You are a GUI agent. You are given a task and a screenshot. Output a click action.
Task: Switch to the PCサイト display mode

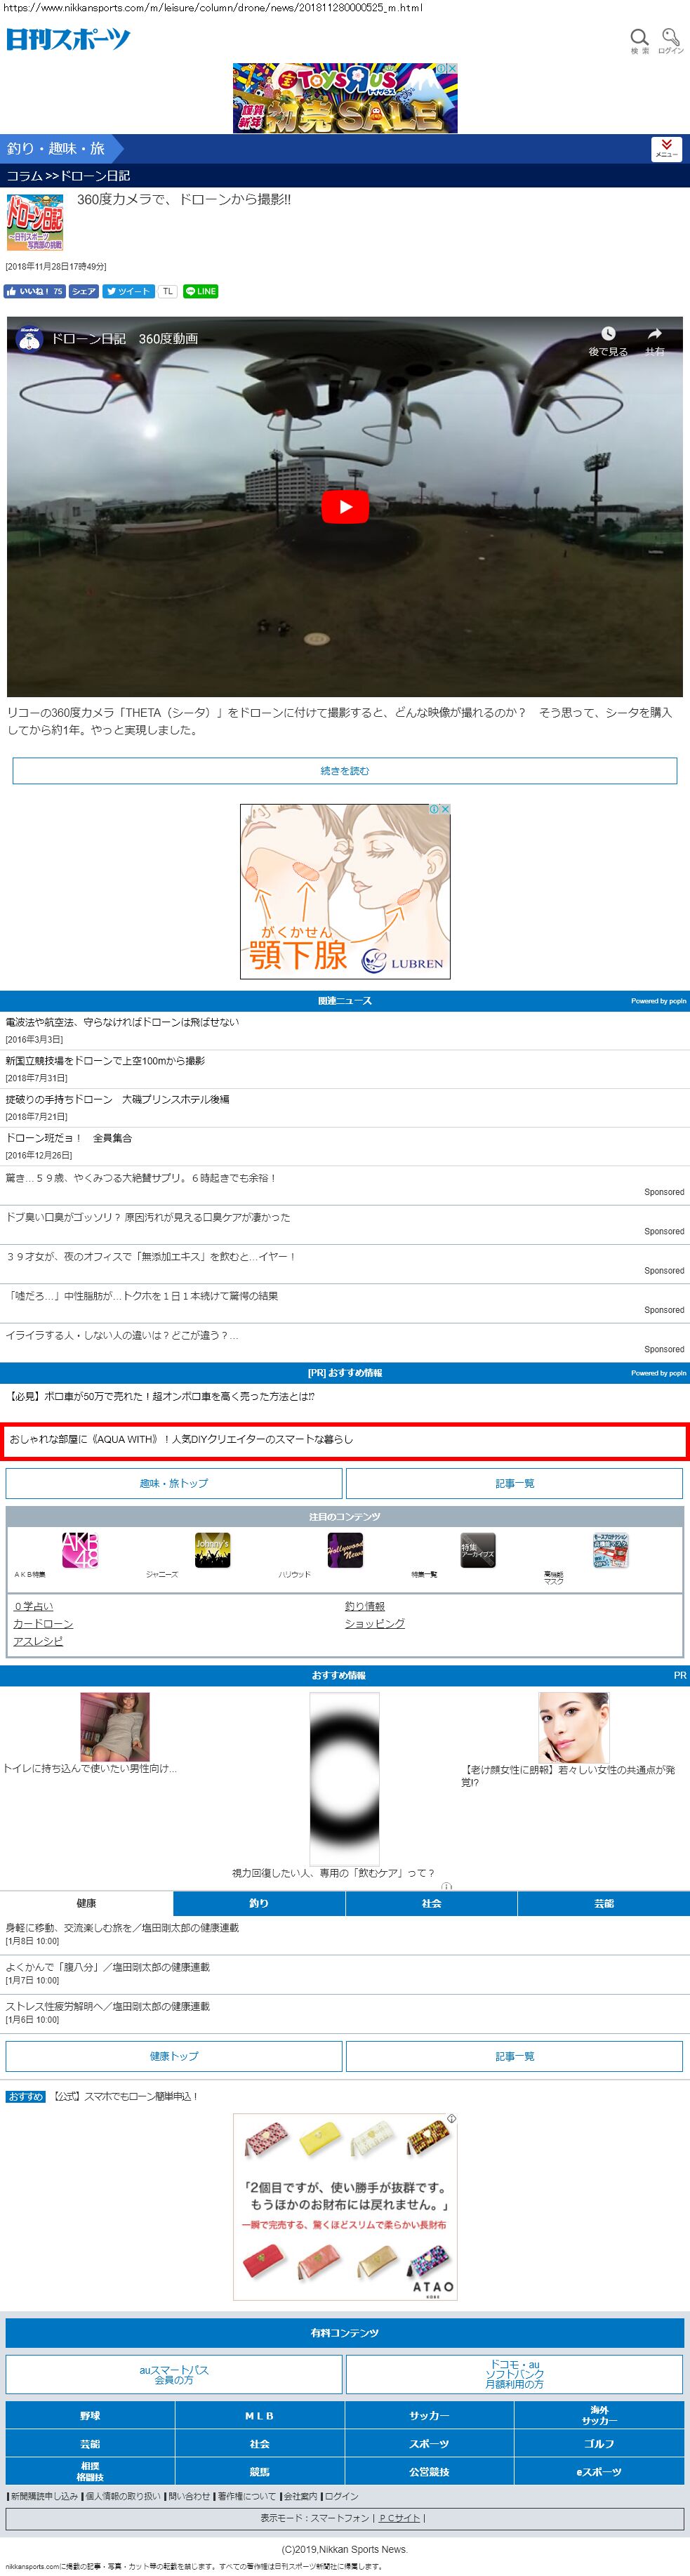tap(400, 2518)
